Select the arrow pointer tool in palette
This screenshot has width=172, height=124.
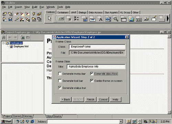50,19
